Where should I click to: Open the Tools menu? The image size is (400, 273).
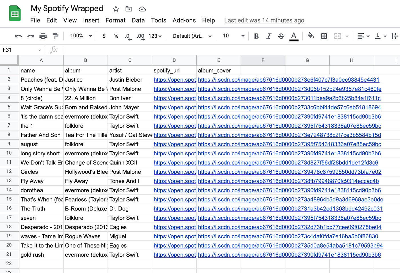click(x=159, y=20)
